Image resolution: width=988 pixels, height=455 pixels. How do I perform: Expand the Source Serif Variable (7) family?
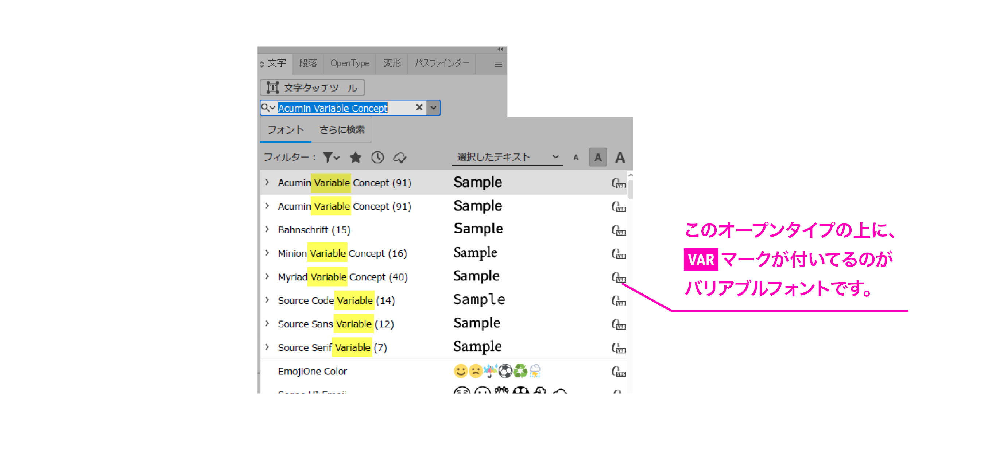(x=267, y=347)
